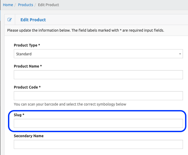Click the Product Code field label
The width and height of the screenshot is (188, 155).
click(27, 87)
